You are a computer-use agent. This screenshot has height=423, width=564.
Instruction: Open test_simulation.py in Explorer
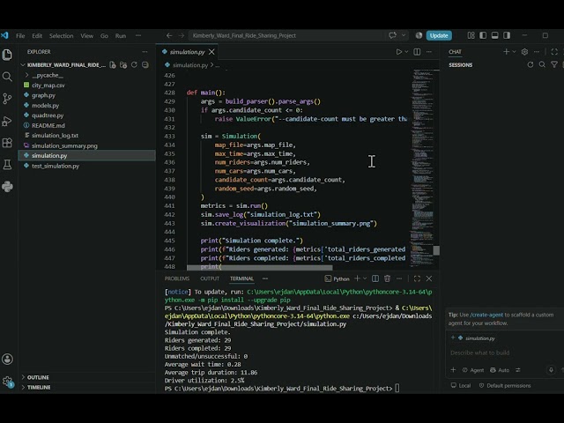tap(87, 166)
